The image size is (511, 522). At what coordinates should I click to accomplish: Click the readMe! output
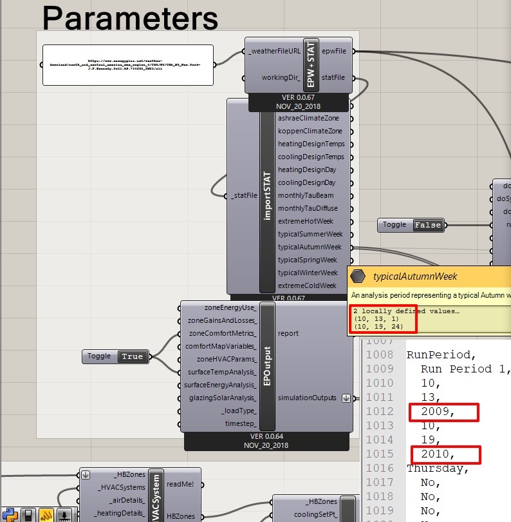(x=180, y=485)
